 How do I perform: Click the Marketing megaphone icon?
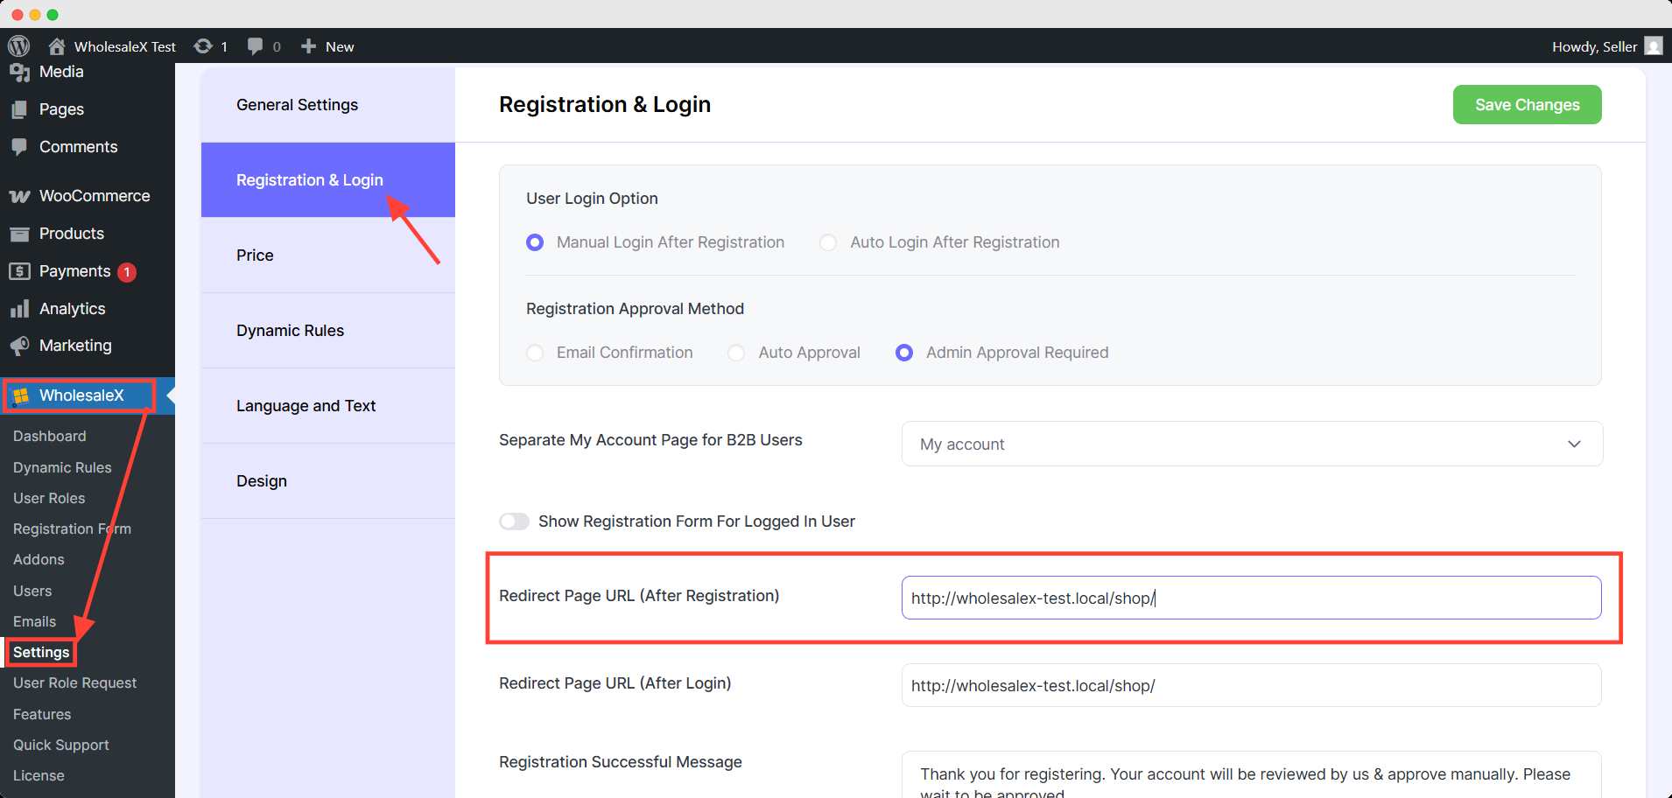tap(19, 346)
